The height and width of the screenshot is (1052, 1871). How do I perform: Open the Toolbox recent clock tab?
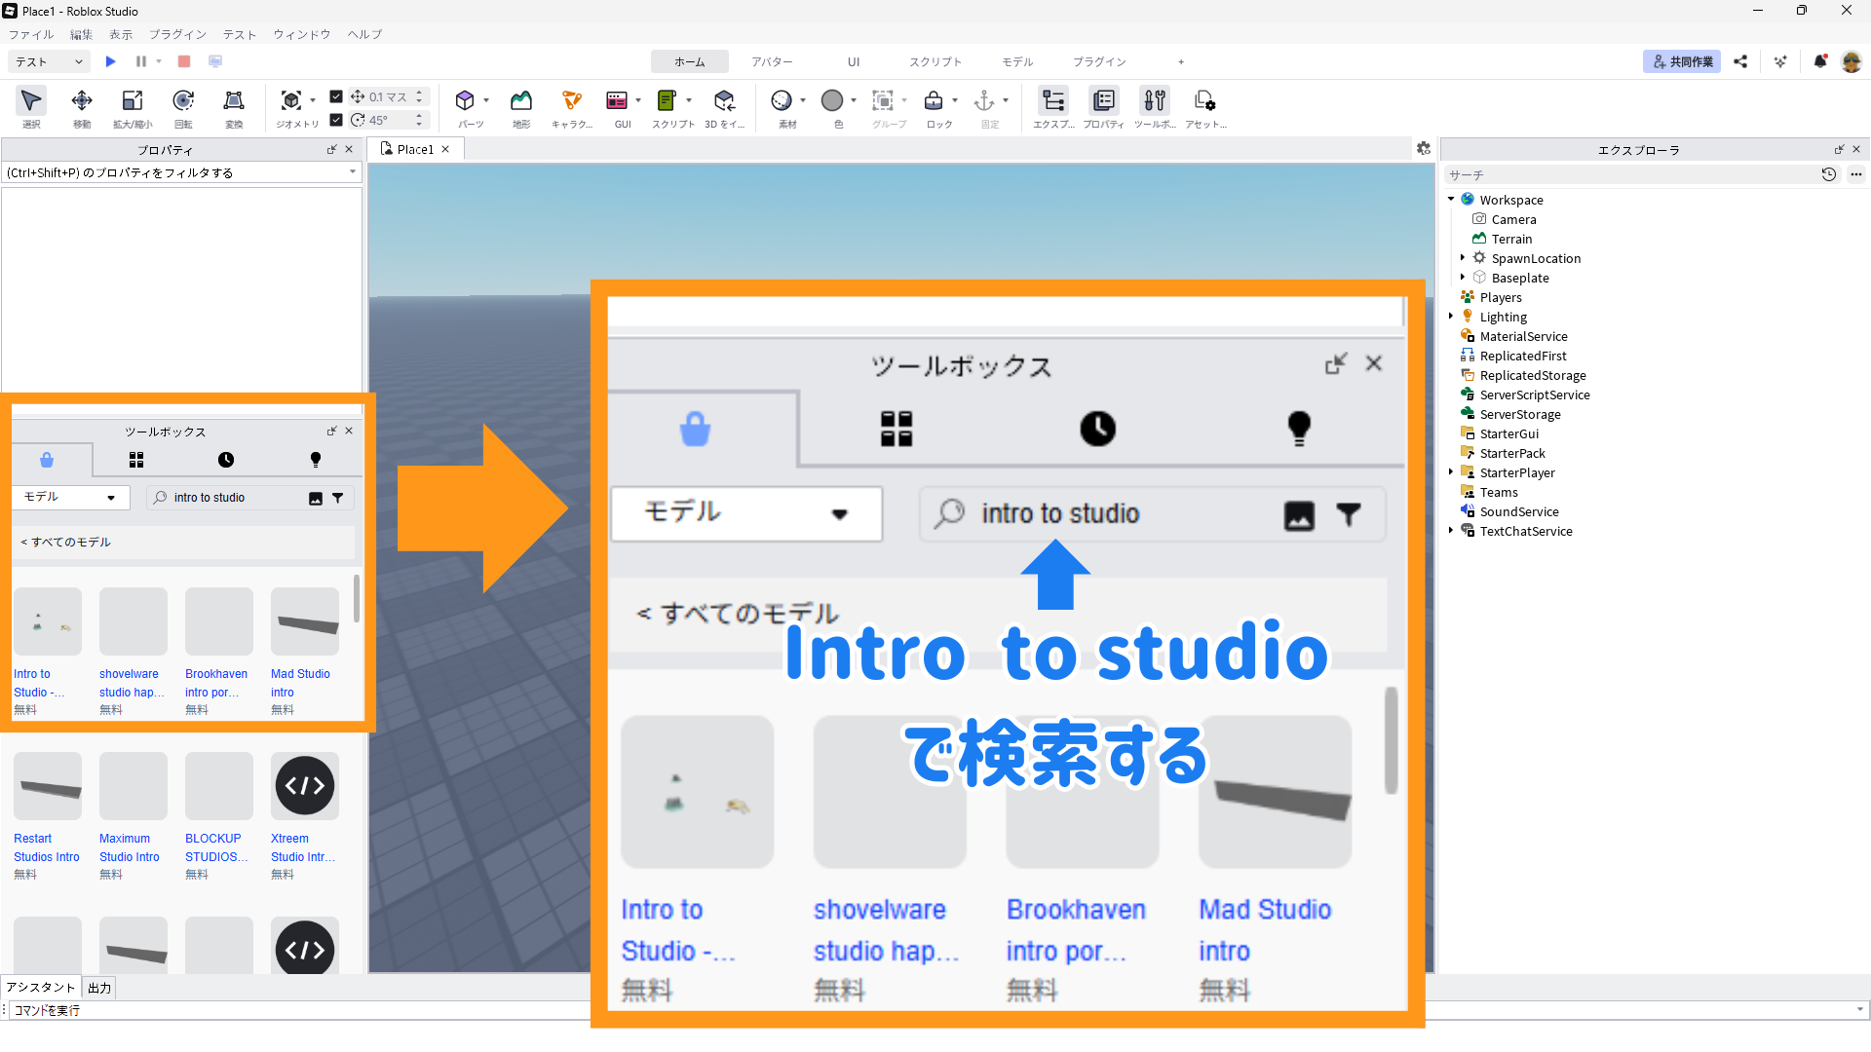tap(226, 460)
